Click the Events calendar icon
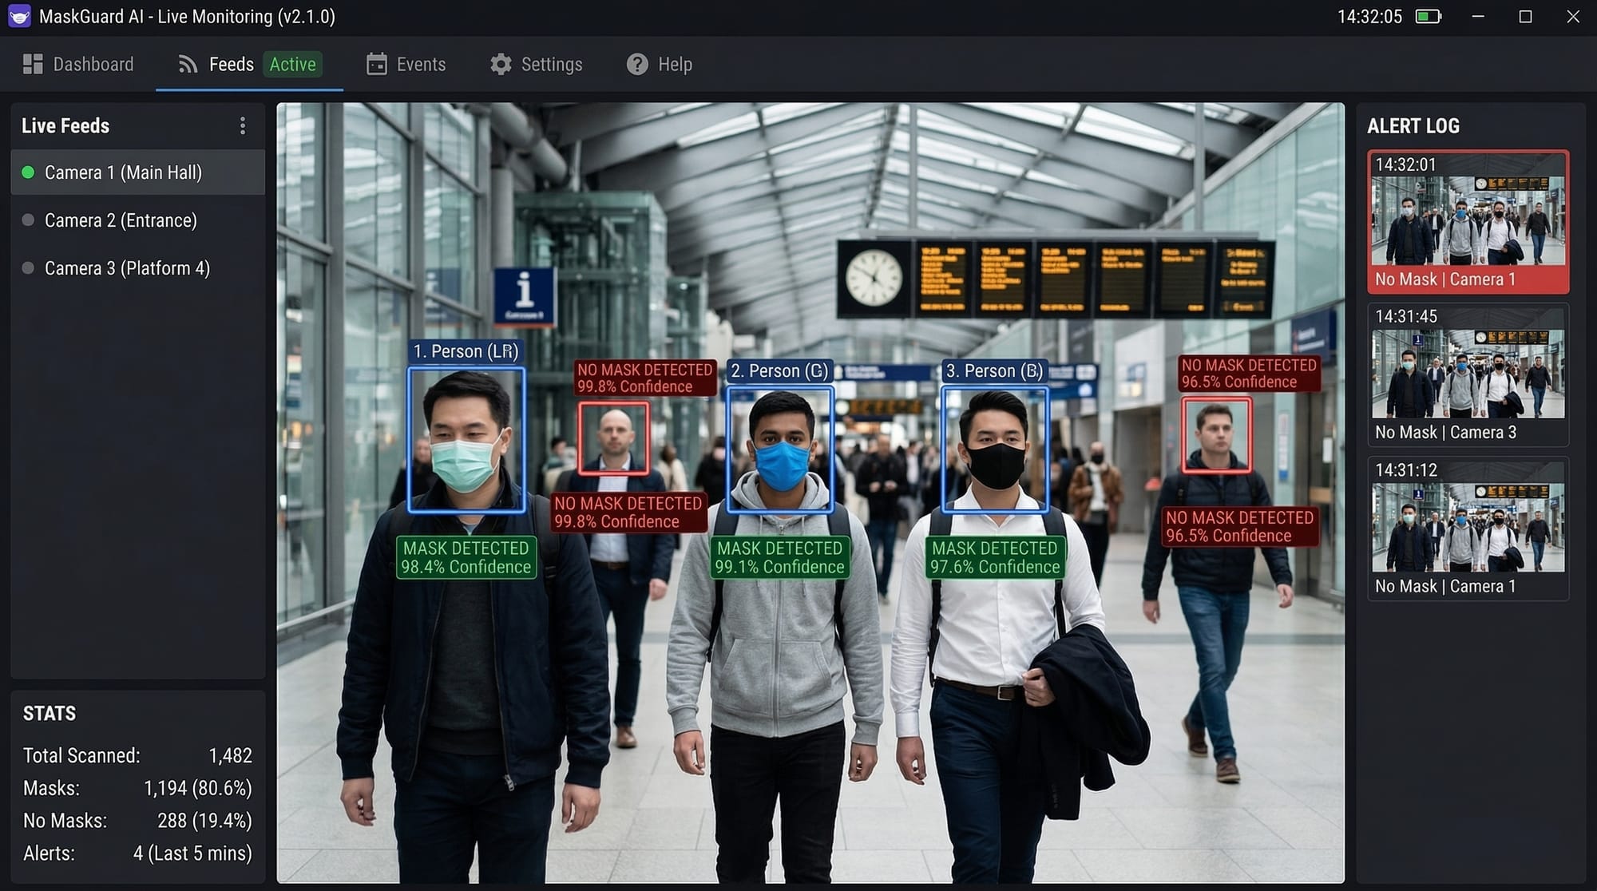1597x891 pixels. click(x=376, y=64)
